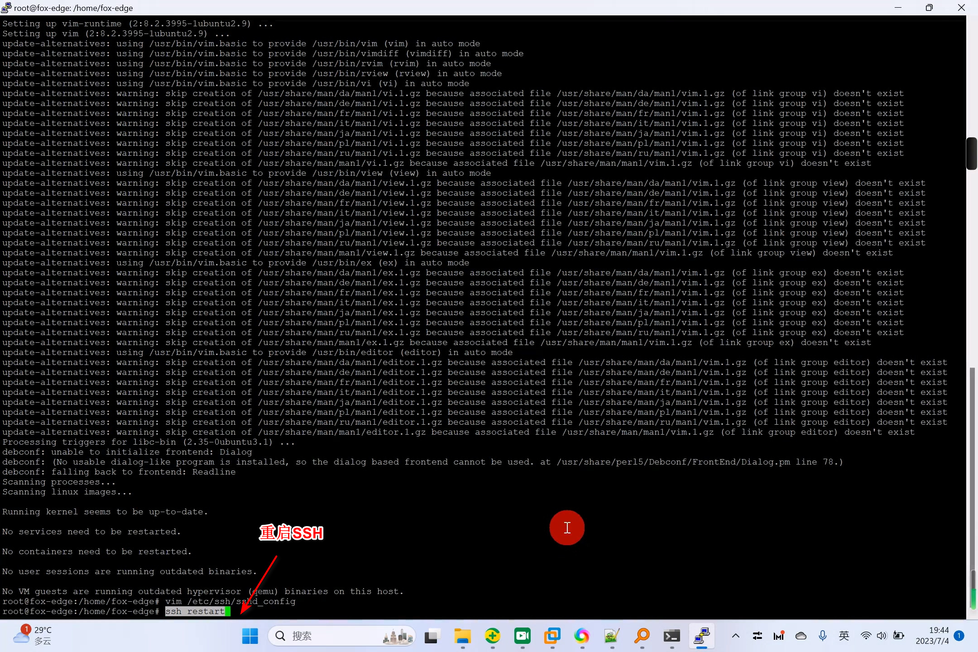Screen dimensions: 978x652
Task: Click the line providing /usr/bin/vimdiff
Action: point(263,53)
